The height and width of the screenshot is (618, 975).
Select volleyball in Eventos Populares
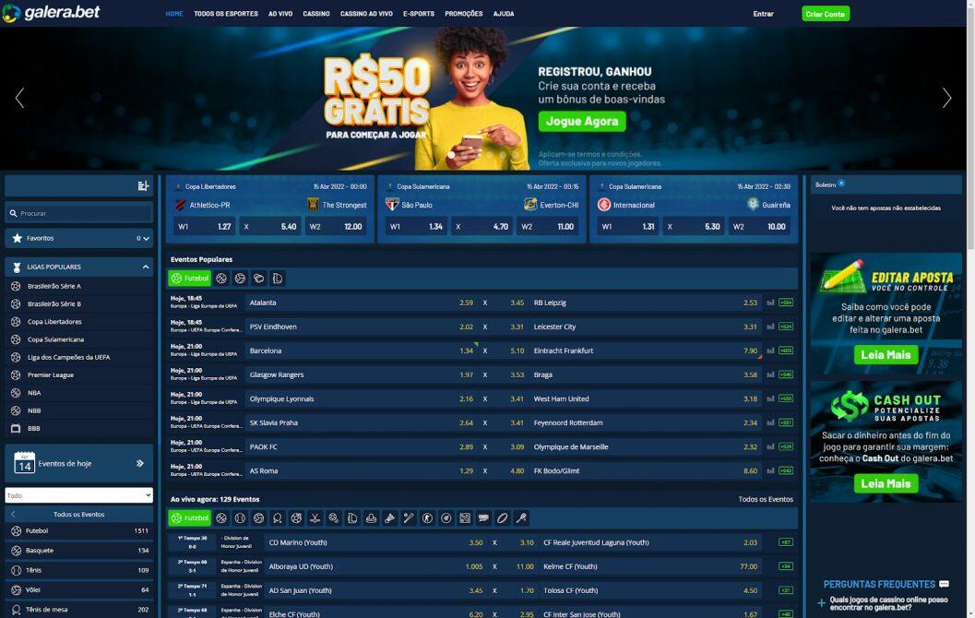240,279
